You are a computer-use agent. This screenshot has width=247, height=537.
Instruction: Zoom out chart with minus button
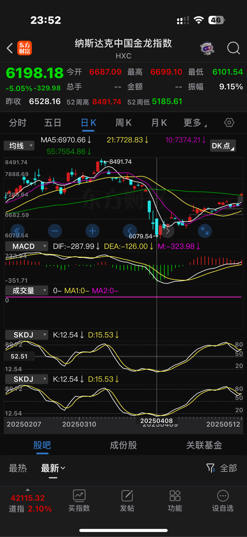click(x=55, y=231)
